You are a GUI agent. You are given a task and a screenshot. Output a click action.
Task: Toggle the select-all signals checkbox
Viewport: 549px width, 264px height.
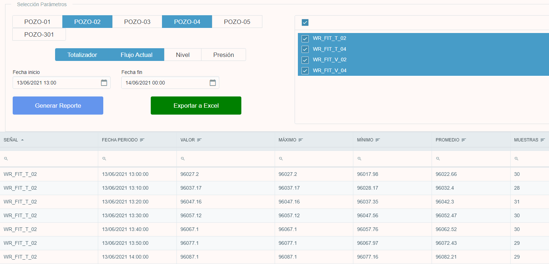point(305,23)
